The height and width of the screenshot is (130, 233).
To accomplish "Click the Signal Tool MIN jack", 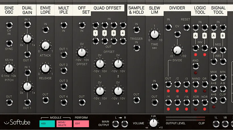I will tap(223, 77).
